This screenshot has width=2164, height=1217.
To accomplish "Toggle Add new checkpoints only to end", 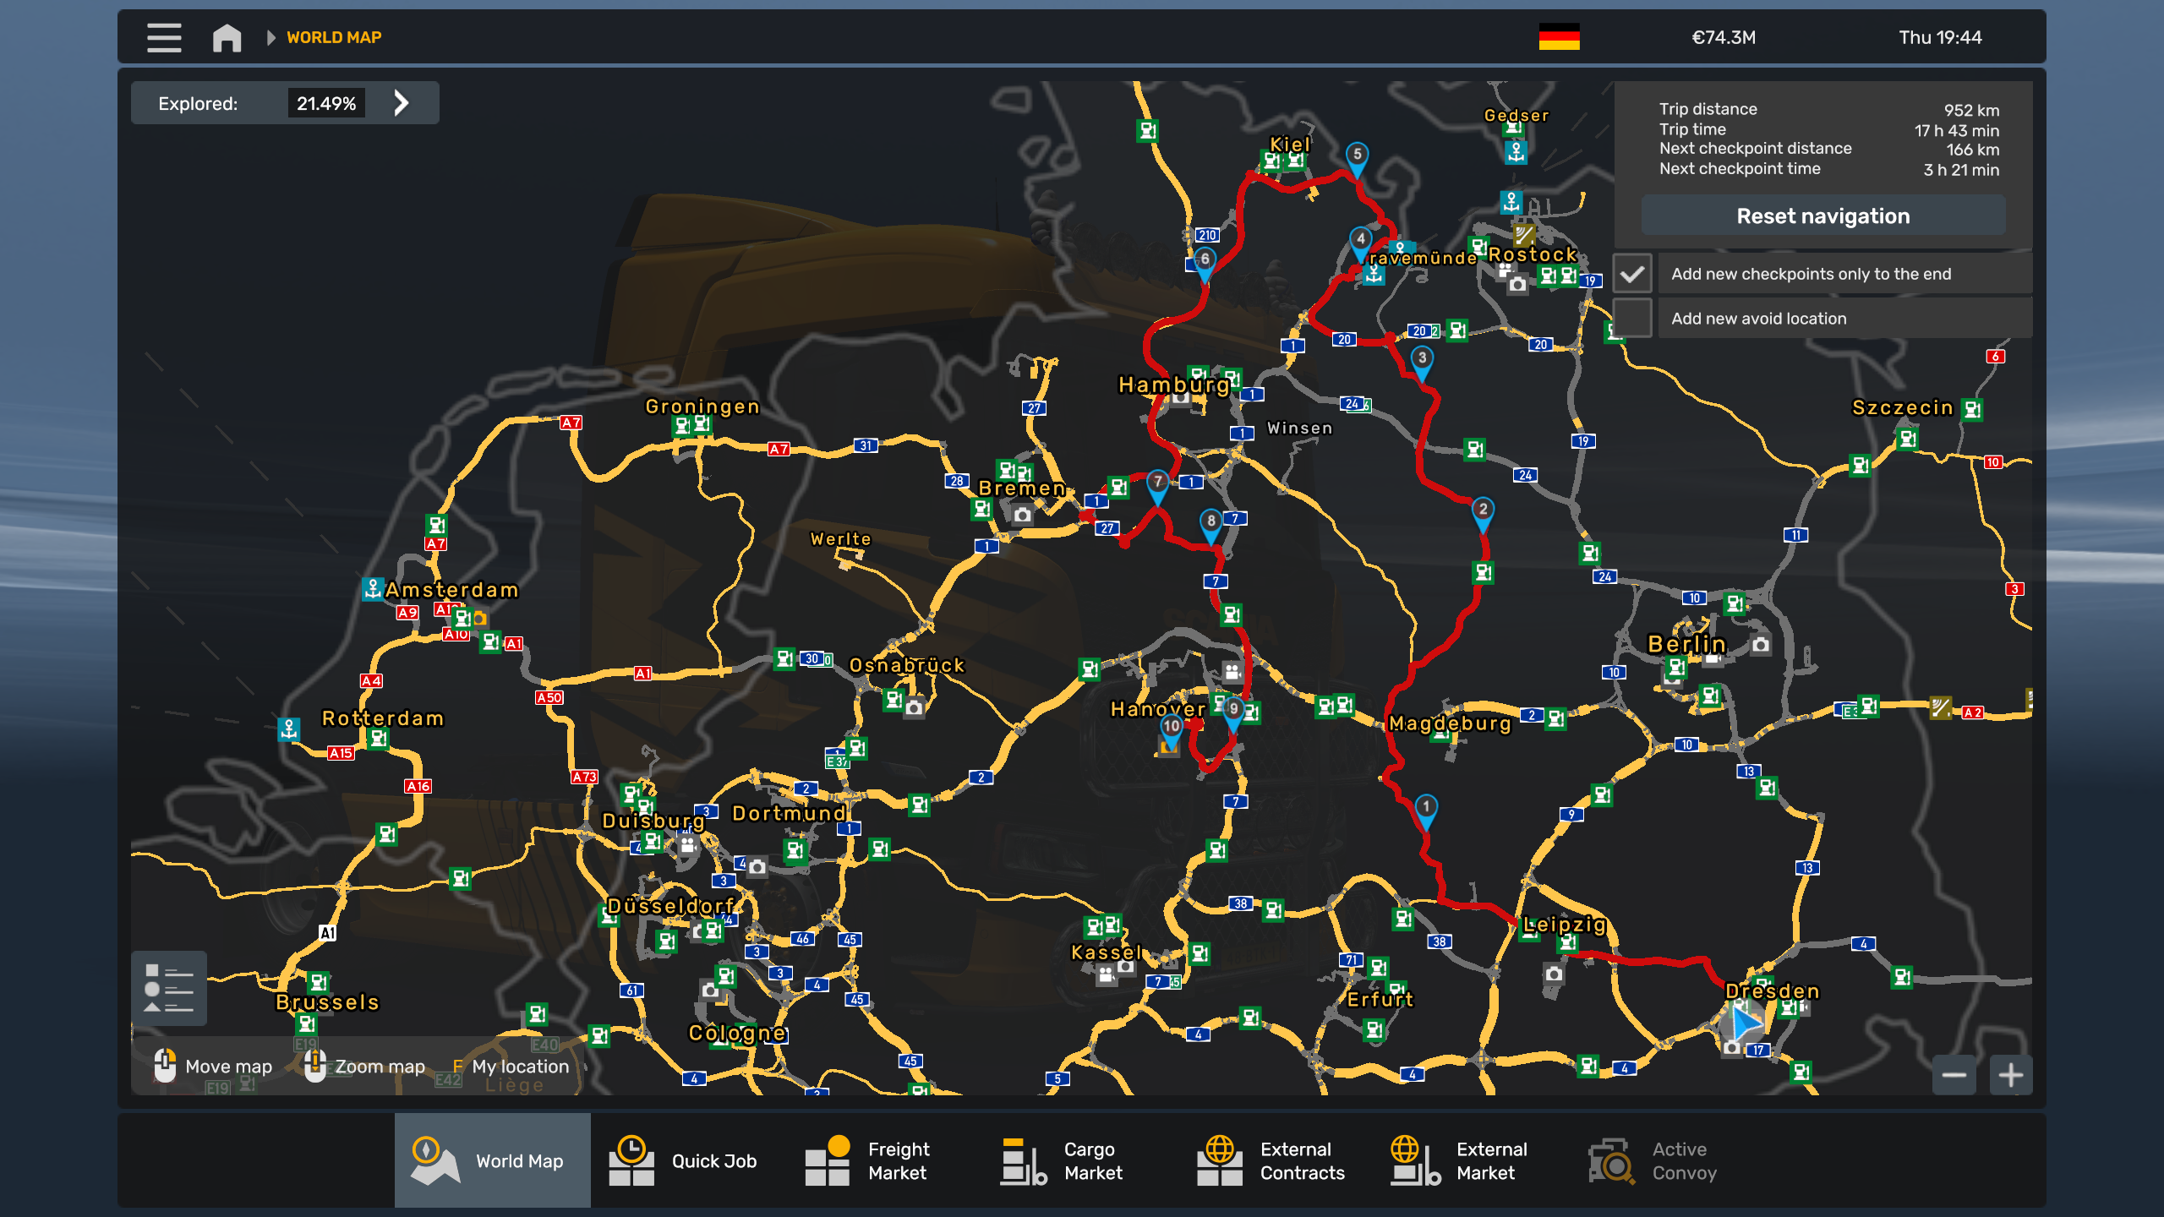I will click(1632, 274).
